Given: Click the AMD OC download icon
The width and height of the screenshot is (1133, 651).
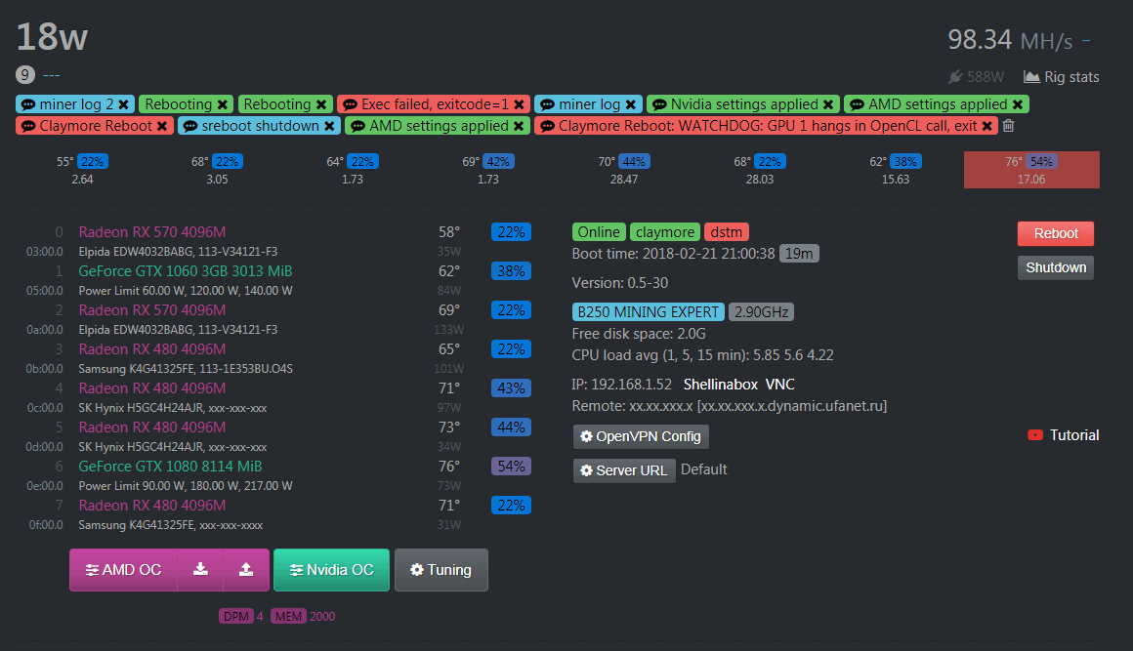Looking at the screenshot, I should (200, 570).
